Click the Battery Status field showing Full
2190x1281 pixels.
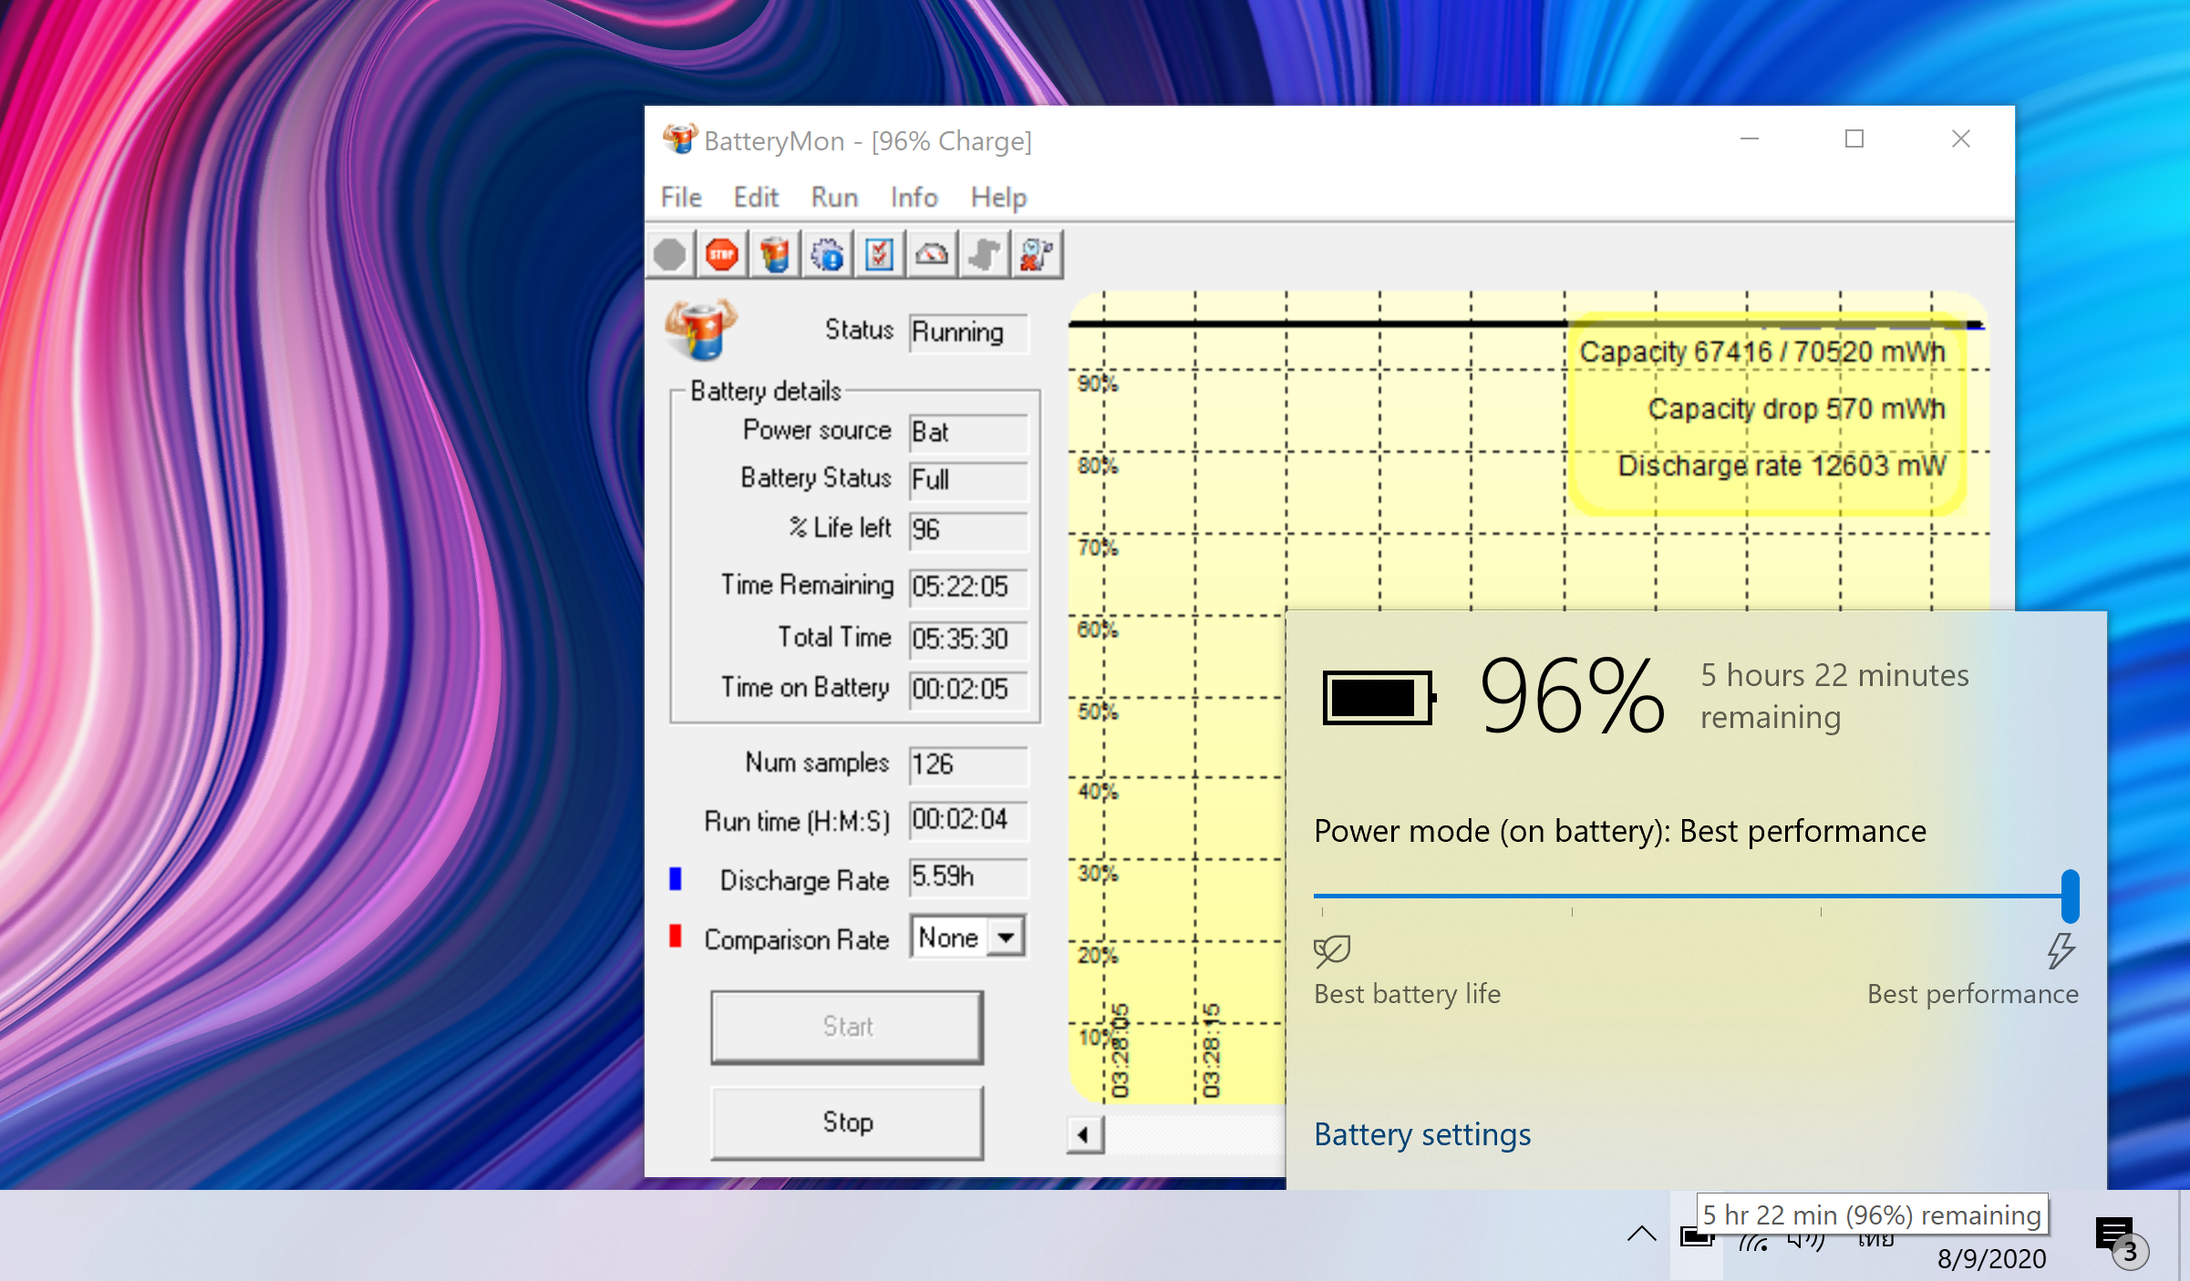[x=968, y=480]
